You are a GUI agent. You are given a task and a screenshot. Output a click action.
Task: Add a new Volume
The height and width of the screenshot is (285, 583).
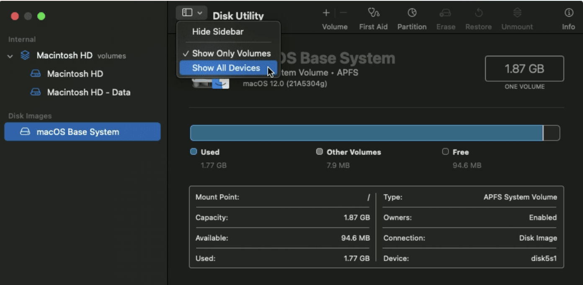click(x=326, y=13)
